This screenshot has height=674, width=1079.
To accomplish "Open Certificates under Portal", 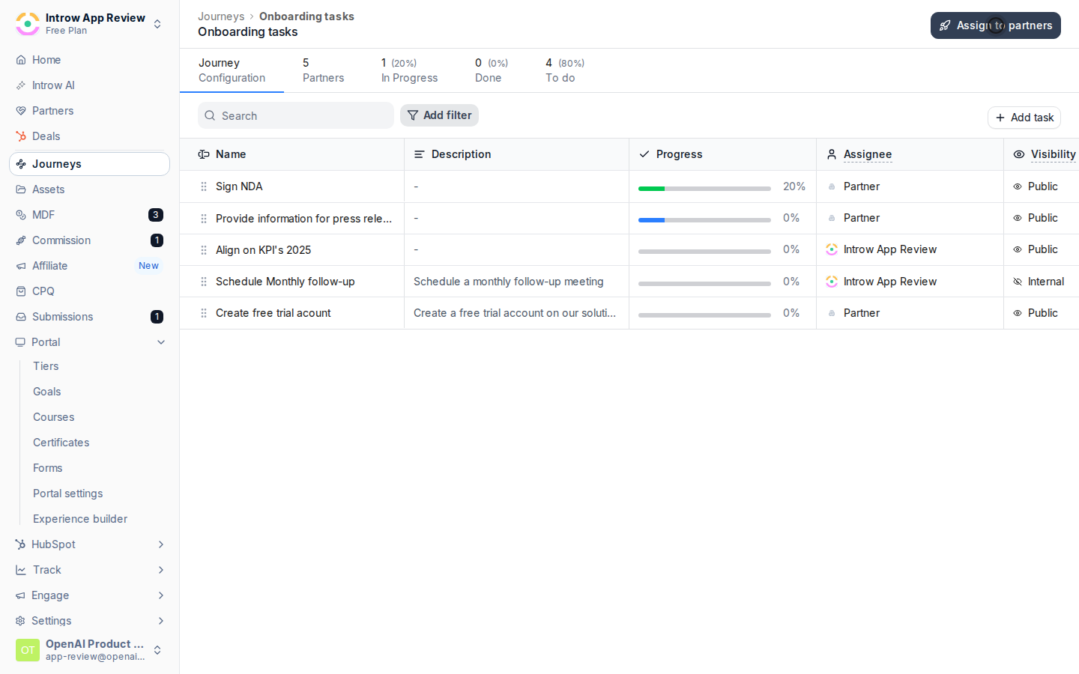I will [61, 443].
